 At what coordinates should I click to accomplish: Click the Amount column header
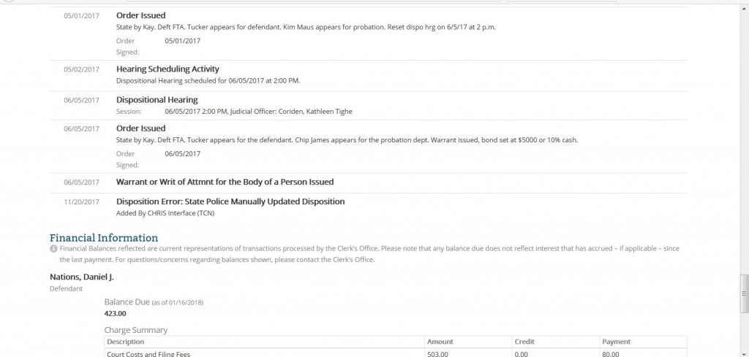440,342
